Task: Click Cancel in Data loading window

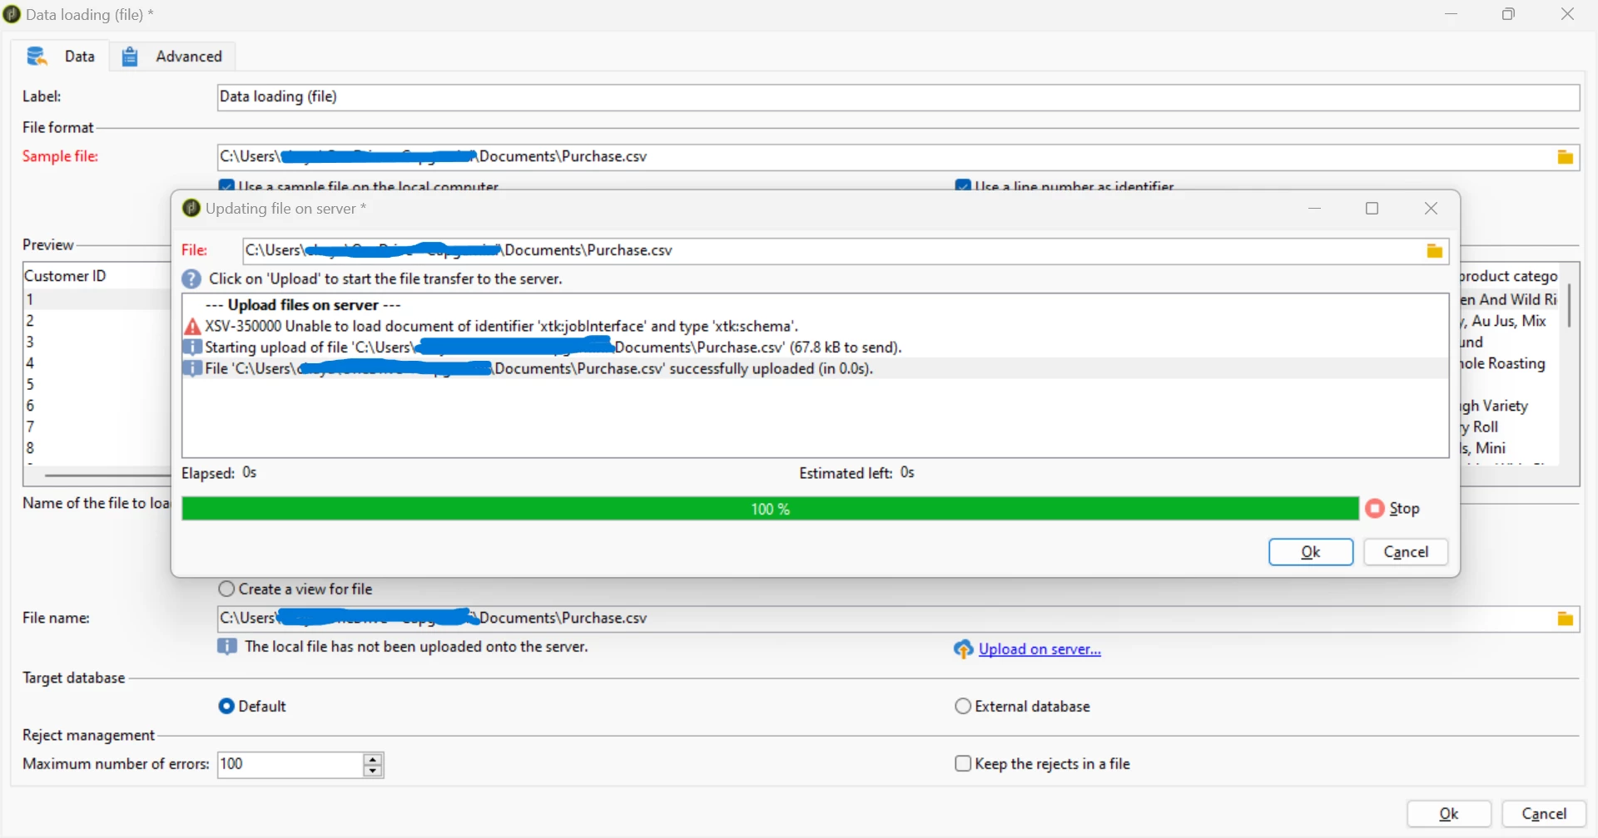Action: pos(1544,814)
